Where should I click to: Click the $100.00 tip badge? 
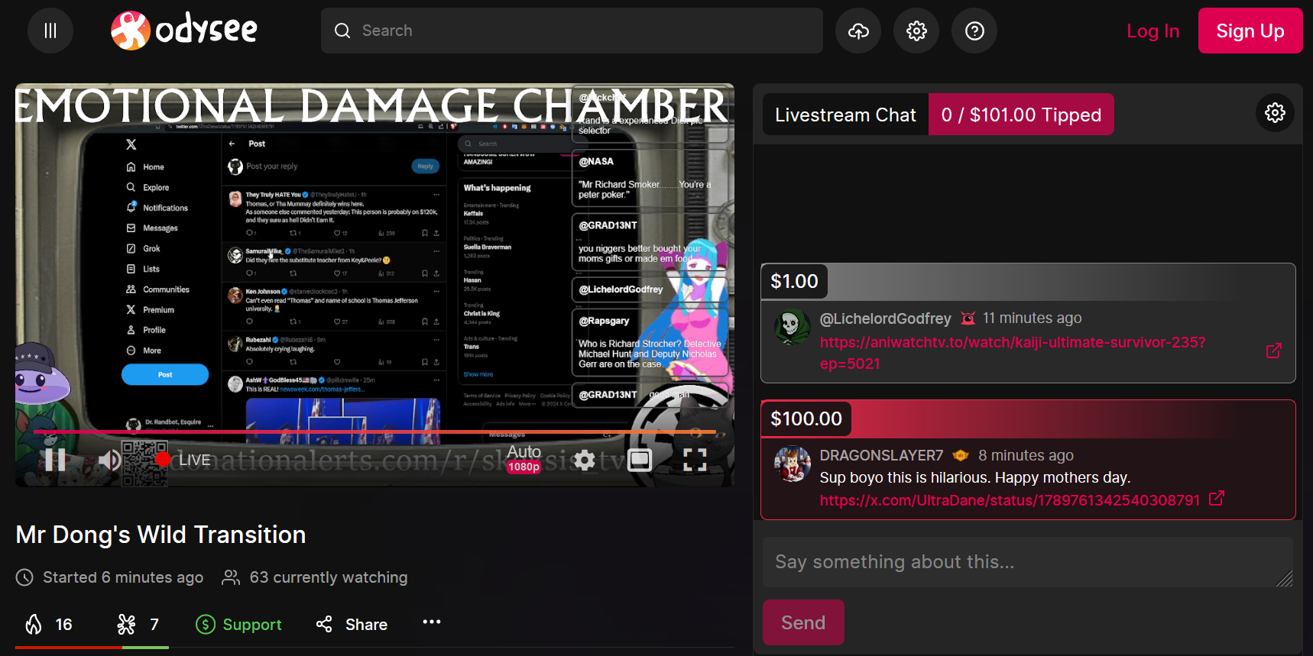[806, 418]
